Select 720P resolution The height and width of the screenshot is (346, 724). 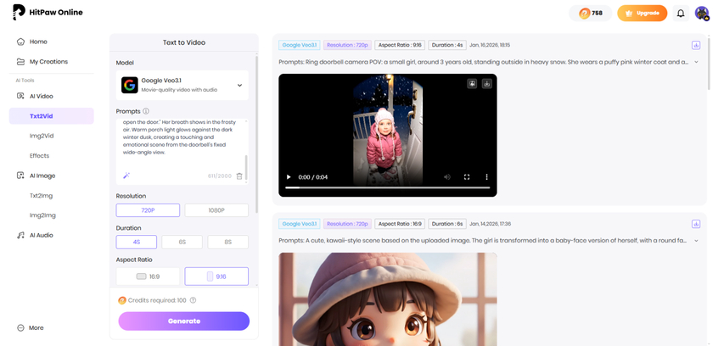pos(148,210)
